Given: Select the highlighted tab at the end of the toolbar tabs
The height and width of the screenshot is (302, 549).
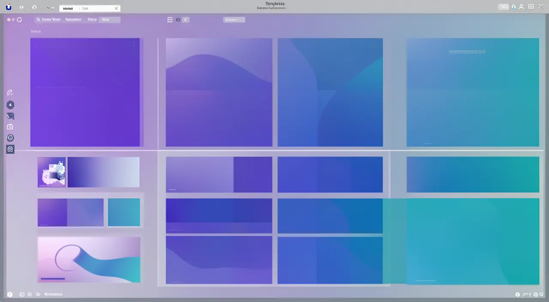Looking at the screenshot, I should coord(109,20).
